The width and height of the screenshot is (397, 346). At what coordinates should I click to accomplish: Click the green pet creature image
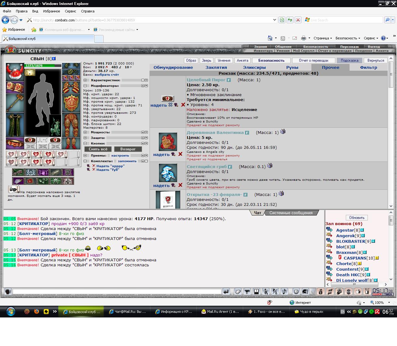[x=55, y=126]
